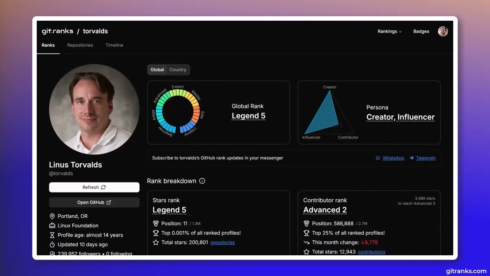Subscribe via the Telegram link
The width and height of the screenshot is (490, 276).
point(426,158)
